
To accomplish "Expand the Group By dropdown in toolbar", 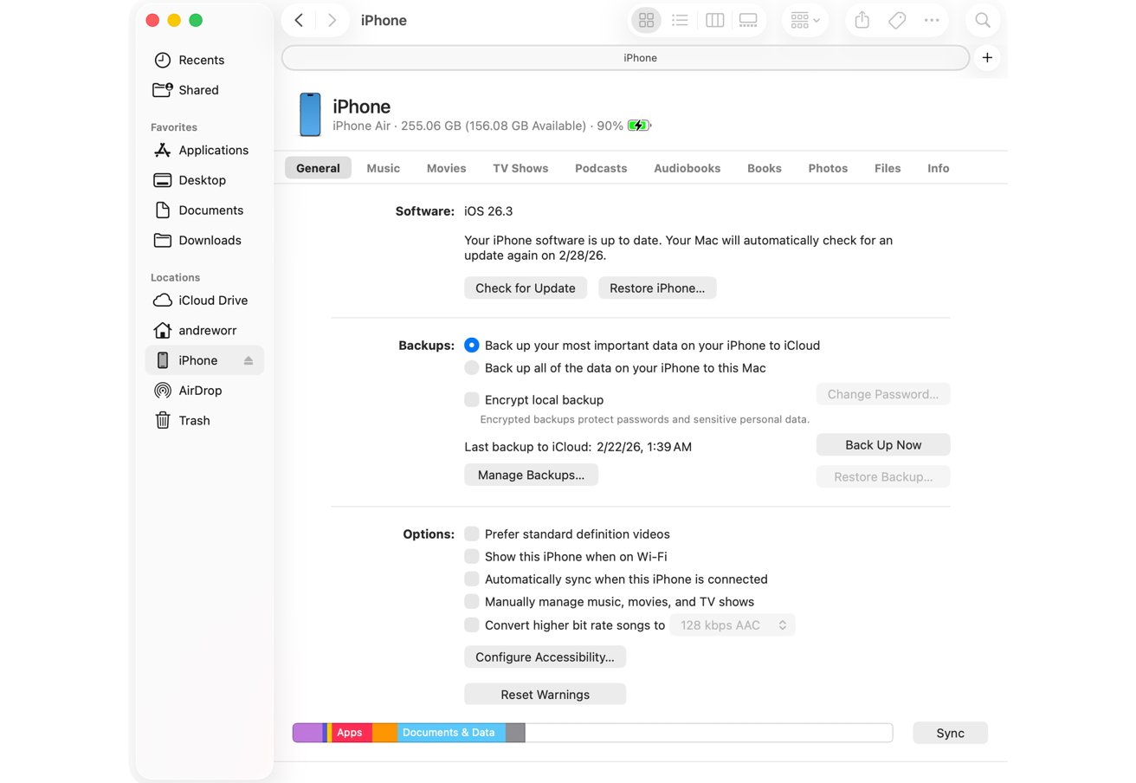I will click(x=804, y=20).
